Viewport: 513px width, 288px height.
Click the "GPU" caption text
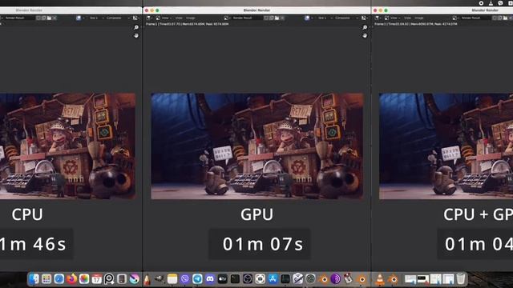point(256,214)
